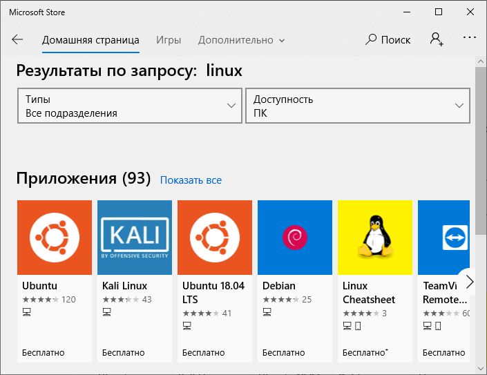Open the Debian swirl tile image
The width and height of the screenshot is (487, 375).
click(x=295, y=238)
